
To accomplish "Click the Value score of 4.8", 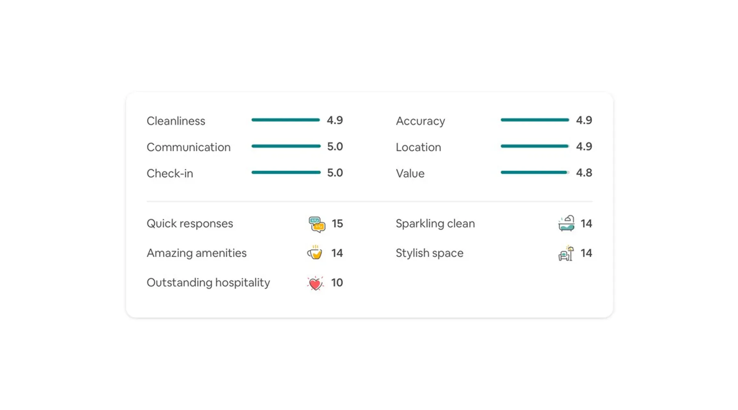I will pos(584,173).
